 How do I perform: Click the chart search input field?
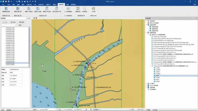8,25
